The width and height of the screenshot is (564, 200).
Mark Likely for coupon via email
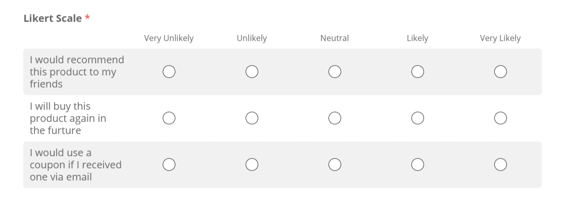[417, 164]
